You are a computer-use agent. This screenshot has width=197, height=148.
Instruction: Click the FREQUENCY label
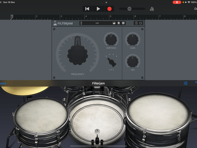click(77, 74)
